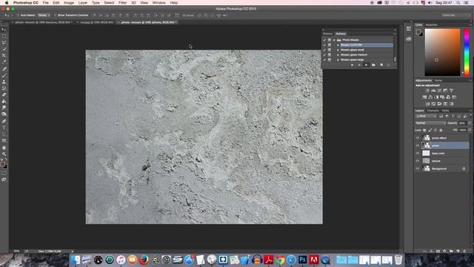Toggle Show Transform Controls checkbox

[x=55, y=15]
